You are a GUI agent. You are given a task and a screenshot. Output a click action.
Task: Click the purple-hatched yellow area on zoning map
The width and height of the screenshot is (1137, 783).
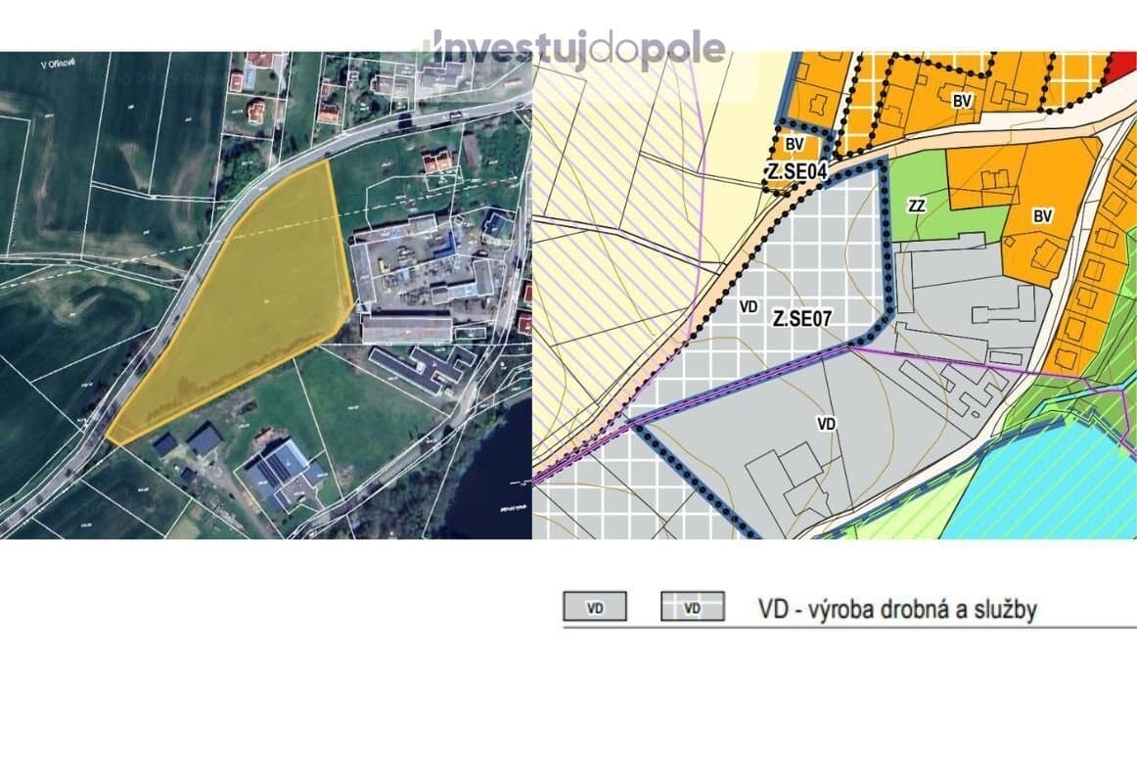click(607, 245)
